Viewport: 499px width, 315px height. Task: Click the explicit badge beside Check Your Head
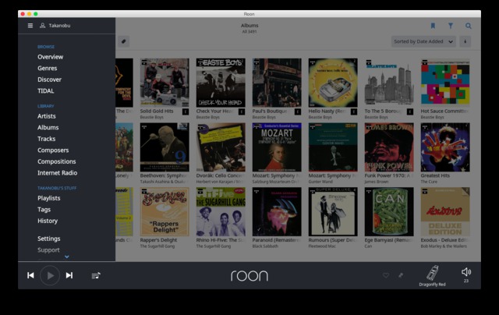coord(242,111)
